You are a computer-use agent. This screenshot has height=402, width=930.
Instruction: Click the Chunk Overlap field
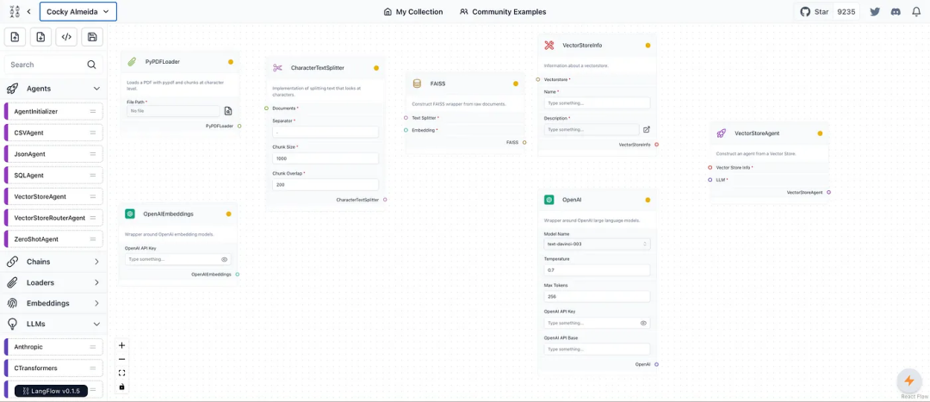pyautogui.click(x=325, y=184)
